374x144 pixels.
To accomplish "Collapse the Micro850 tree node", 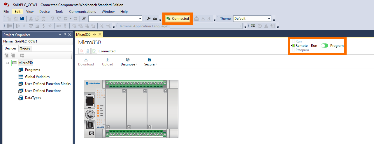I will [x=8, y=63].
